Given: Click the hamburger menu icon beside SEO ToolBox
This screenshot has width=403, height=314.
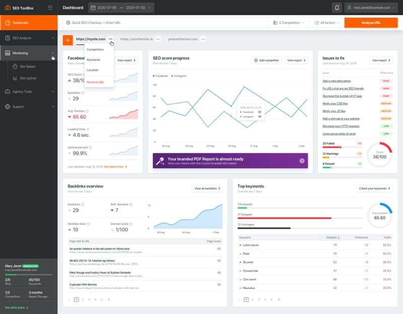Looking at the screenshot, I should pyautogui.click(x=50, y=8).
